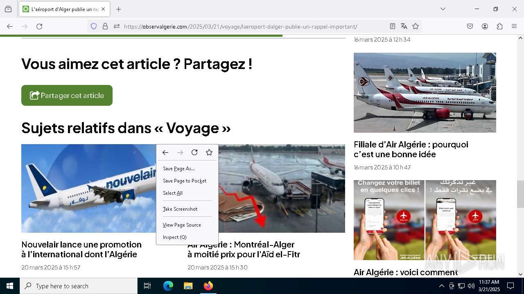Click the Translate page icon

[404, 27]
